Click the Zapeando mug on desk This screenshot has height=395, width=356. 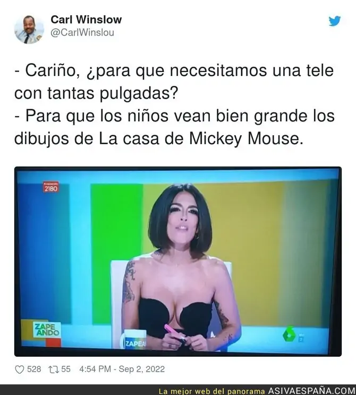[133, 339]
